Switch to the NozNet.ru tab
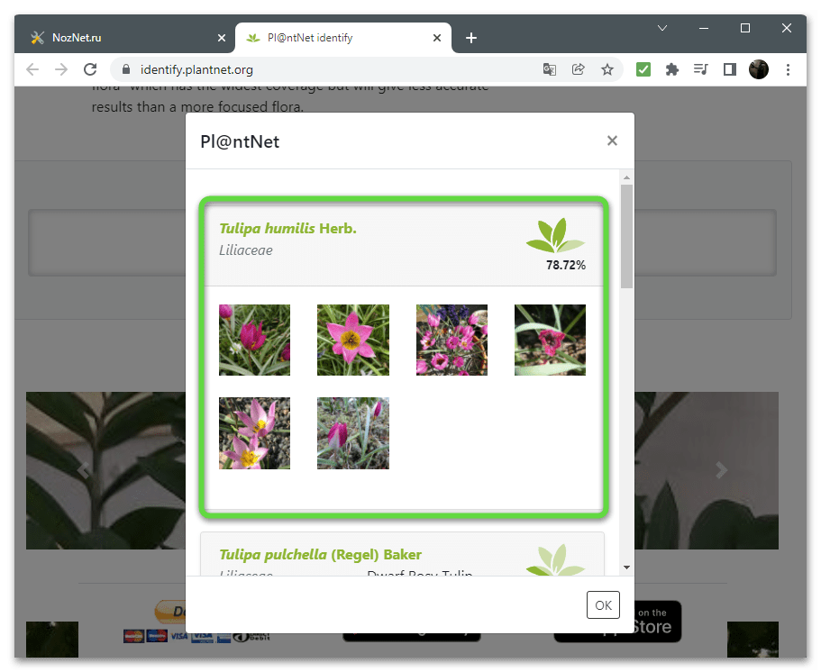The image size is (821, 672). [123, 38]
